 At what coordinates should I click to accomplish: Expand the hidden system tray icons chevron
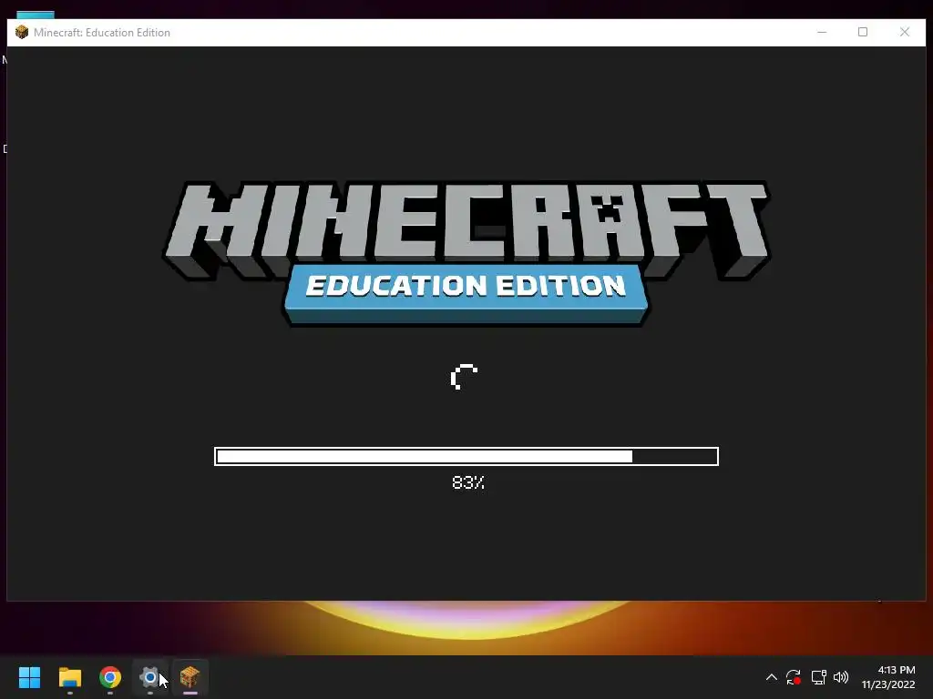pos(771,677)
